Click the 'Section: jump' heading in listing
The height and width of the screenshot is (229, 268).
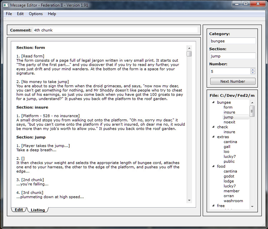click(x=31, y=137)
